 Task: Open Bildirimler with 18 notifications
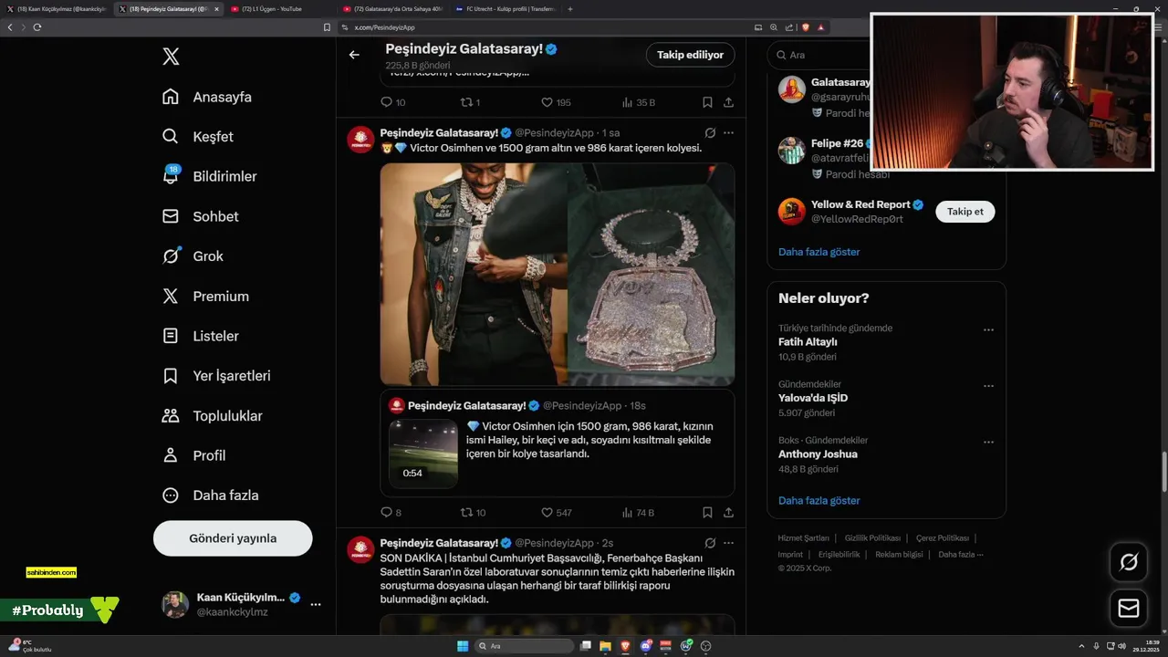click(x=209, y=176)
